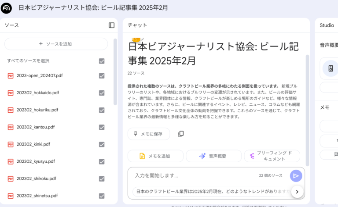Image resolution: width=338 pixels, height=207 pixels.
Task: Click the チャット panel heading
Action: pyautogui.click(x=137, y=25)
